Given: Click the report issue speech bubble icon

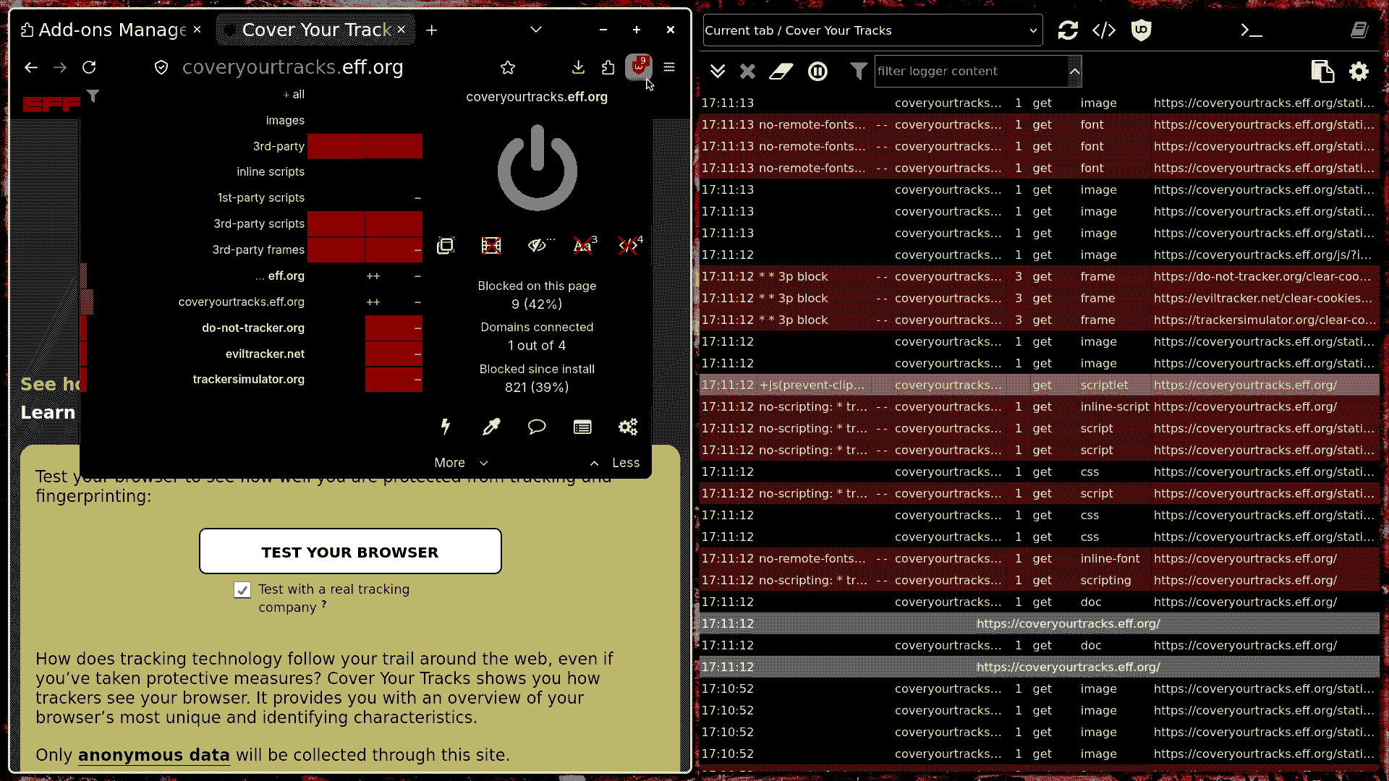Looking at the screenshot, I should 537,427.
